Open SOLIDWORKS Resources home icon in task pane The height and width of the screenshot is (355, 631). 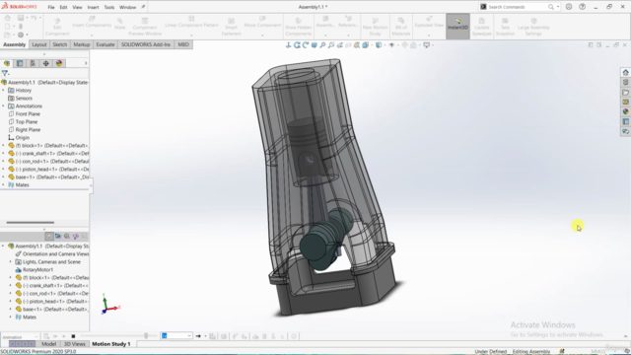[x=625, y=72]
